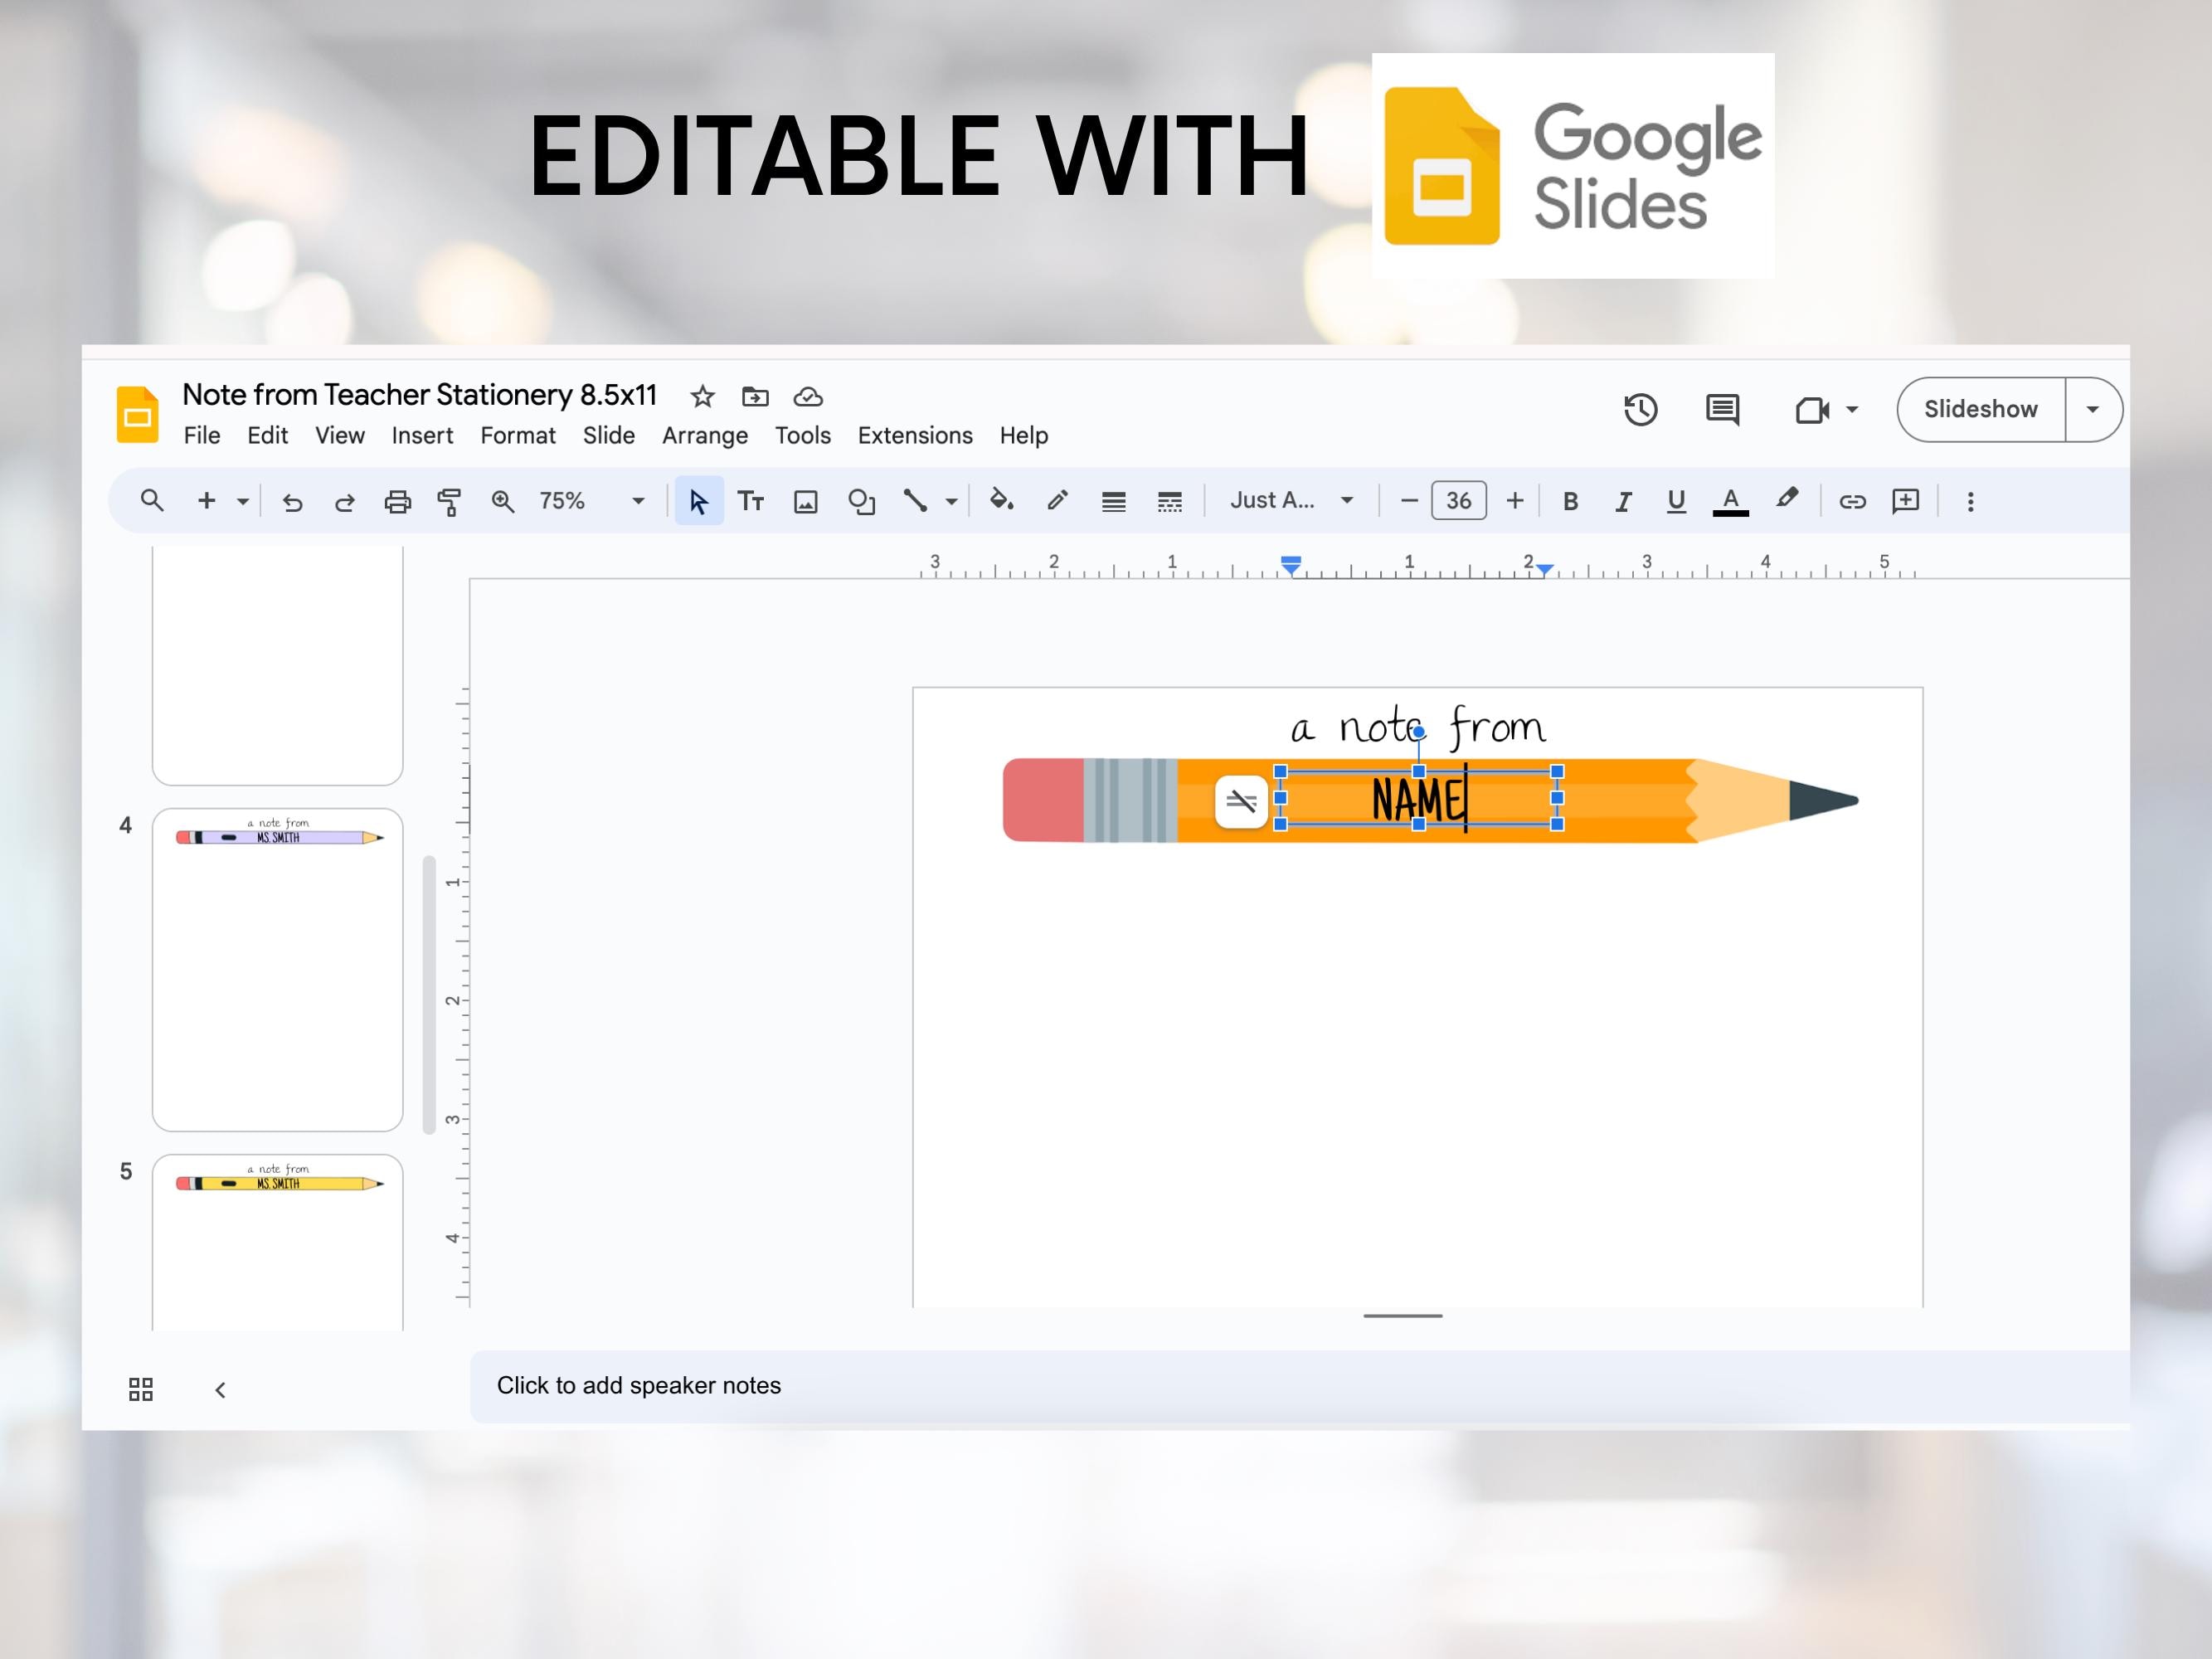Viewport: 2212px width, 1659px height.
Task: Toggle italic formatting
Action: (x=1623, y=501)
